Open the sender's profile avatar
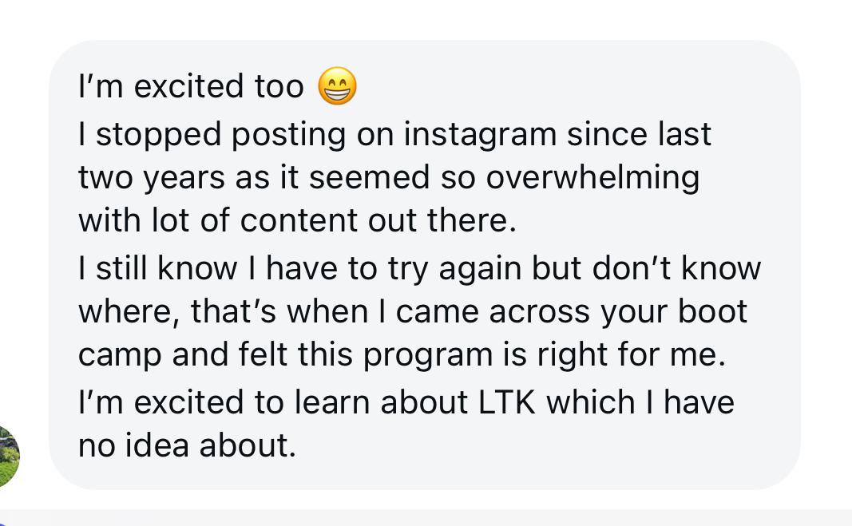 [x=8, y=457]
